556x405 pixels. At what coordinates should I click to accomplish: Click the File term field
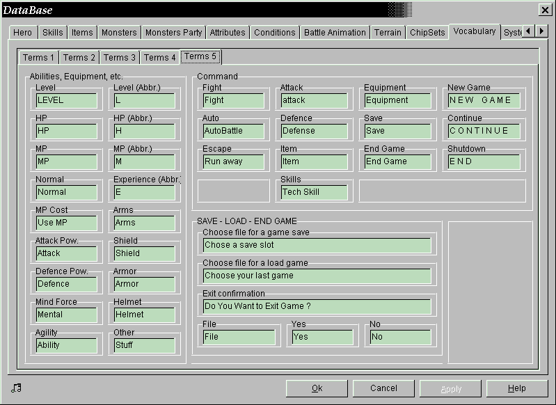[x=239, y=337]
